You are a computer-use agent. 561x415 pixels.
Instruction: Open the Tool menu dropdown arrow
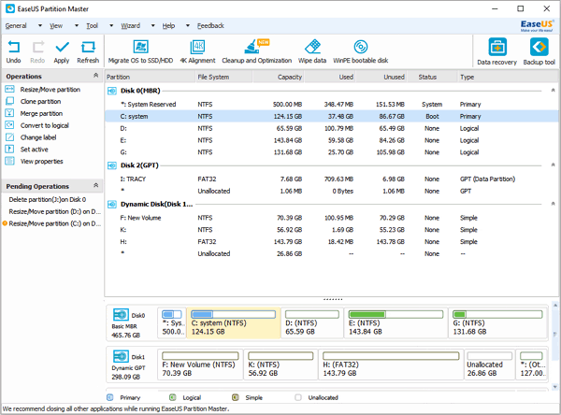(111, 26)
